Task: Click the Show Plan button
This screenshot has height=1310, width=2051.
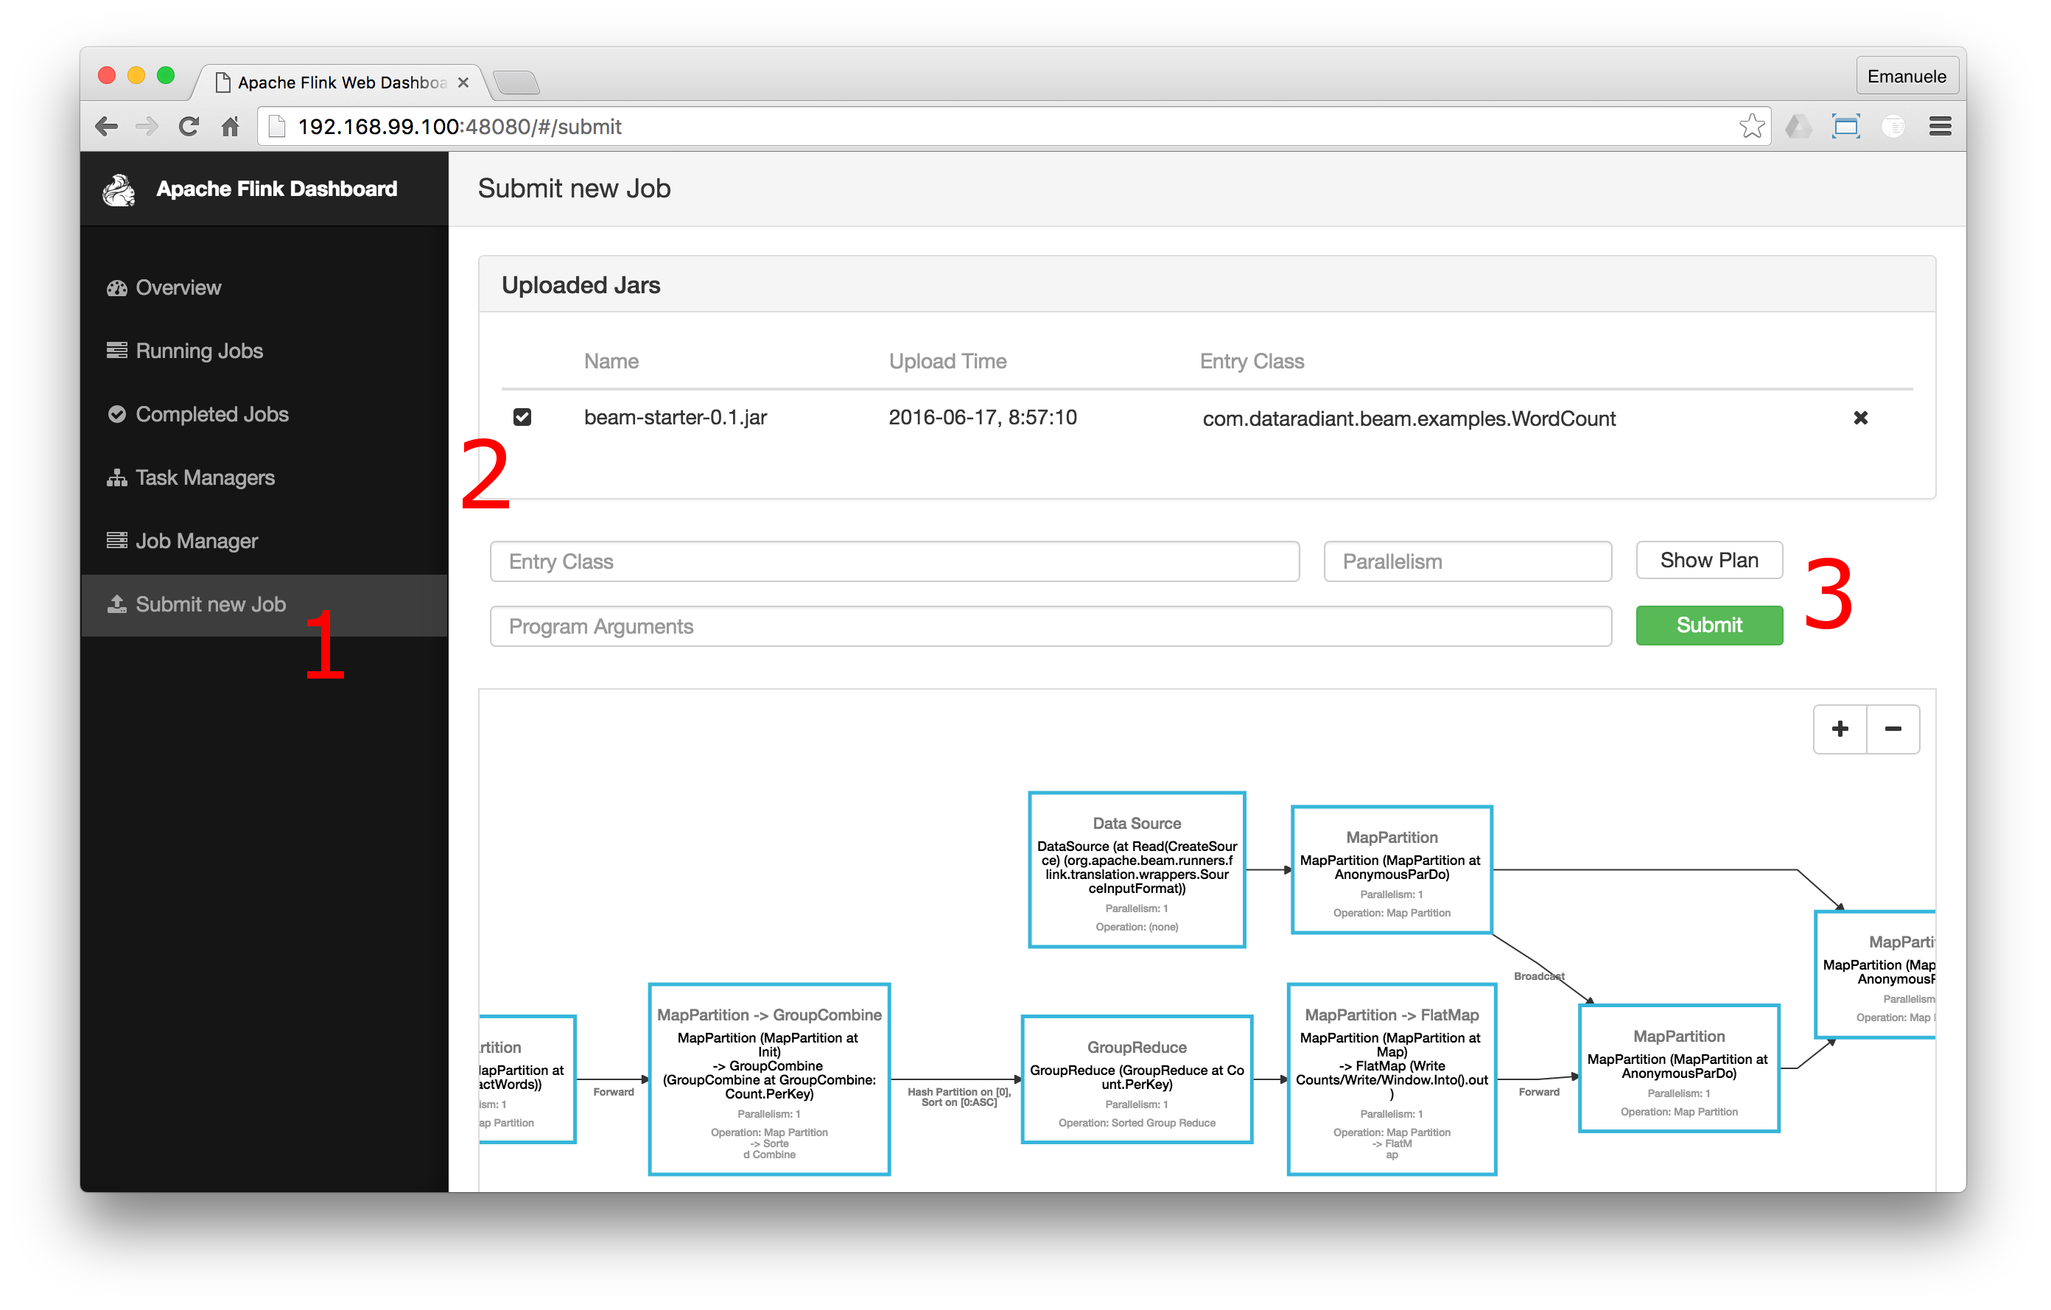Action: [1708, 559]
